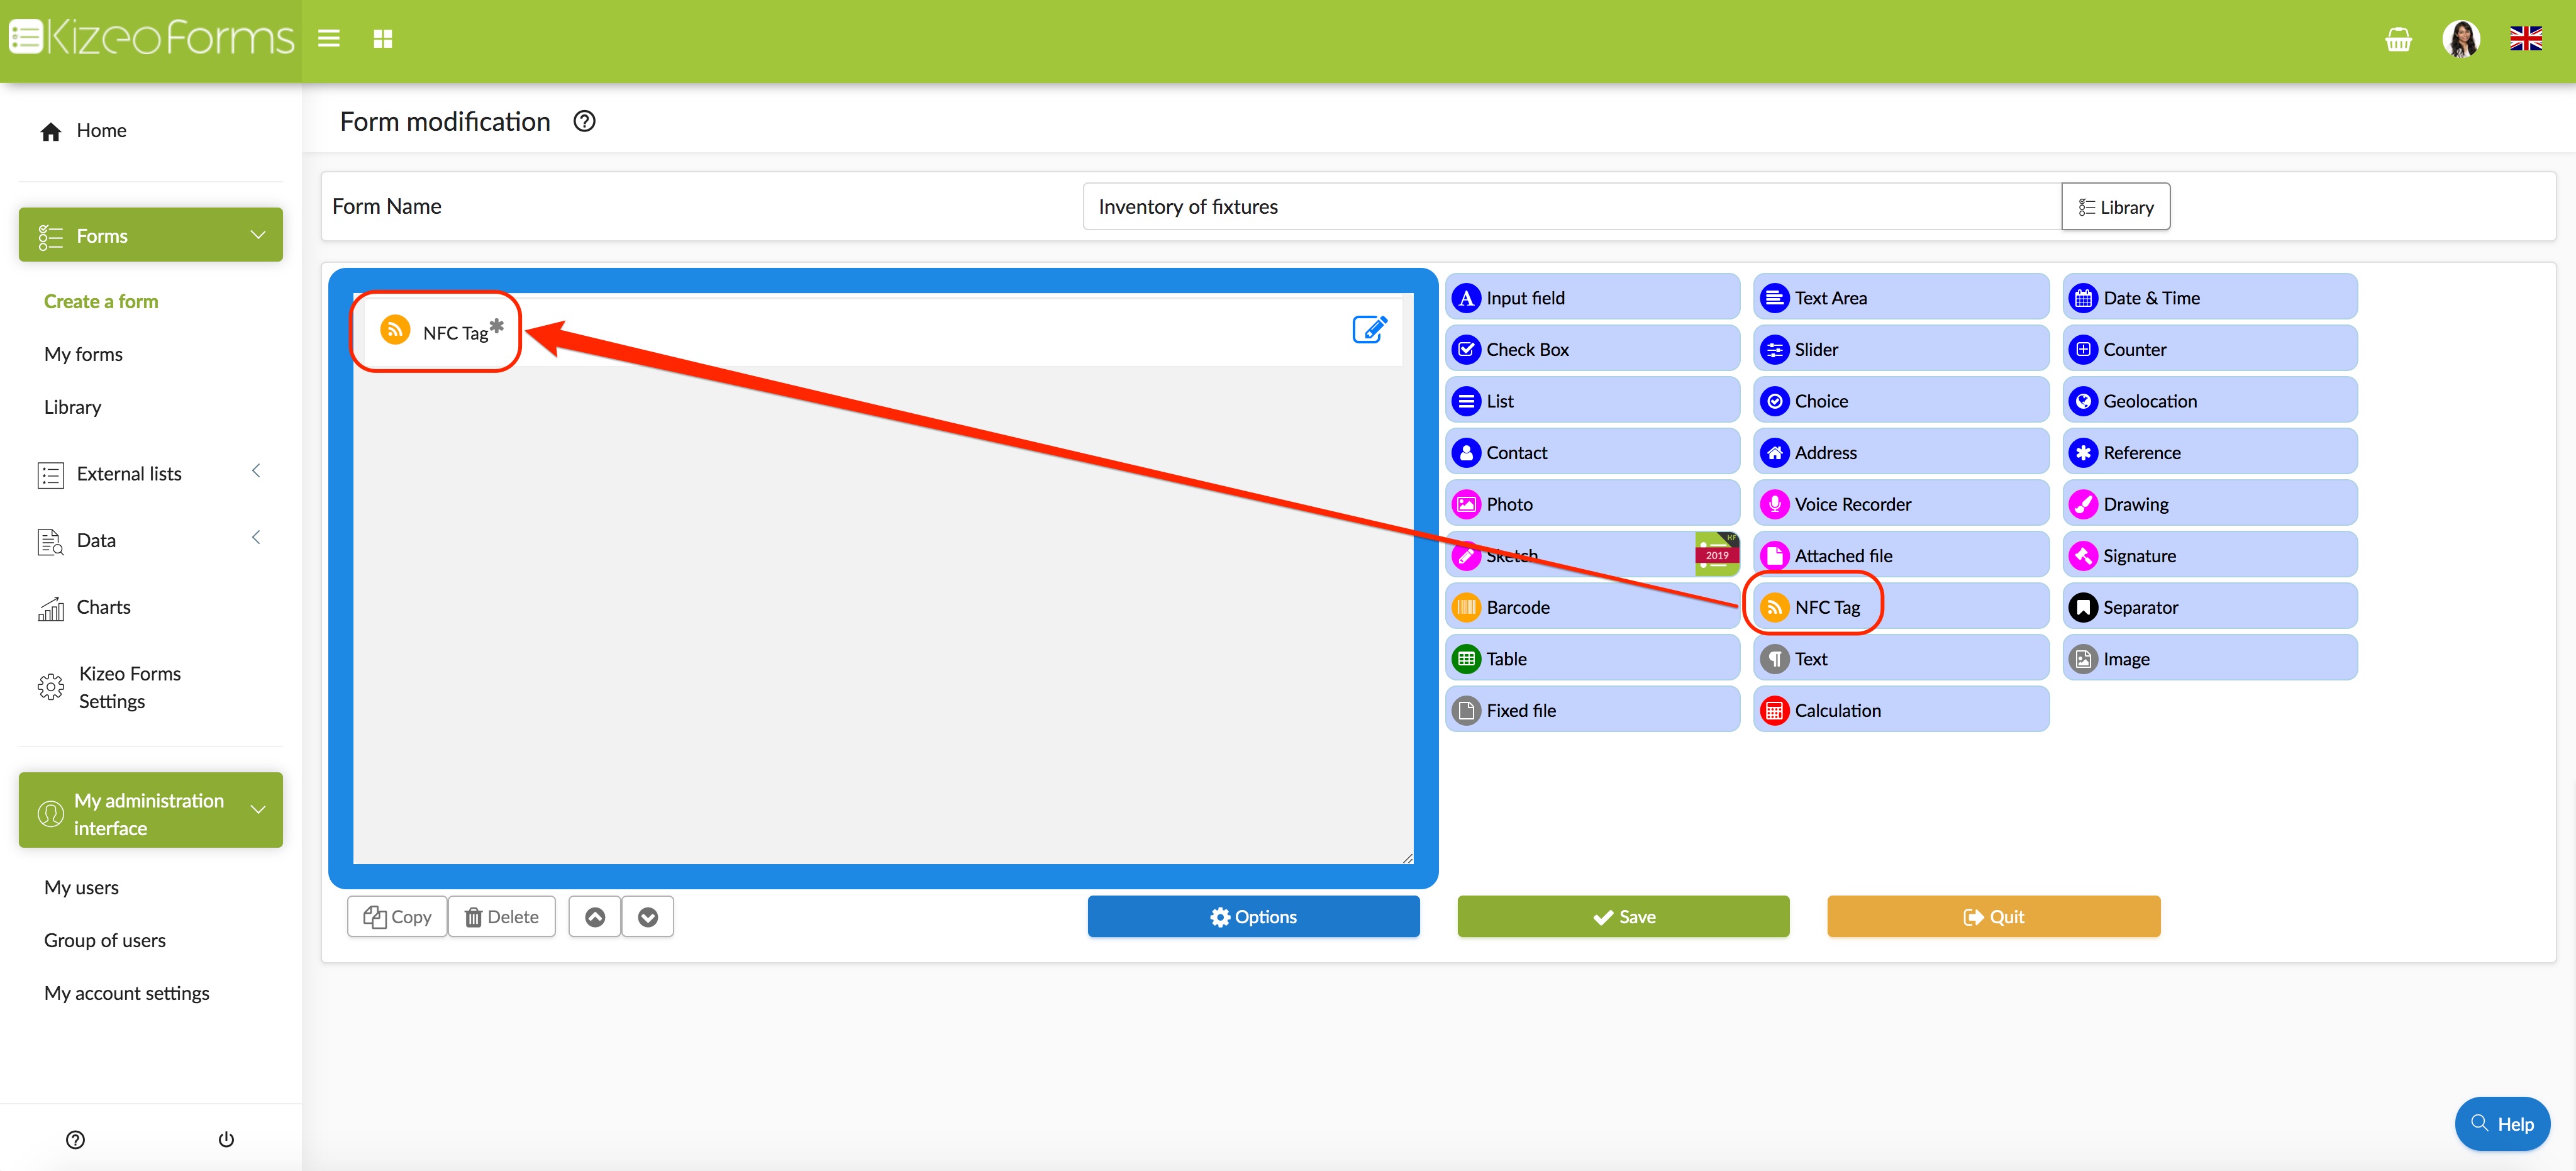The width and height of the screenshot is (2576, 1171).
Task: Open form modification help question icon
Action: pos(584,121)
